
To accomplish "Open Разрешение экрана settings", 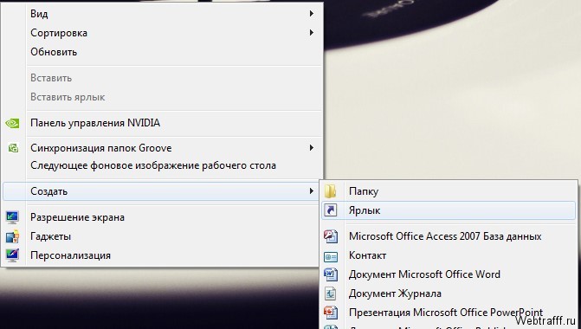I will 162,217.
